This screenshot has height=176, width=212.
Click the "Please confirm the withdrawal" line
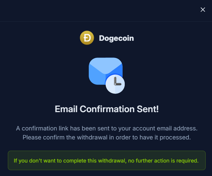click(x=107, y=138)
